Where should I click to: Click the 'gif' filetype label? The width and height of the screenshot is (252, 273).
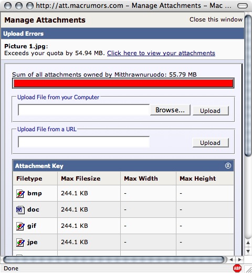31,226
